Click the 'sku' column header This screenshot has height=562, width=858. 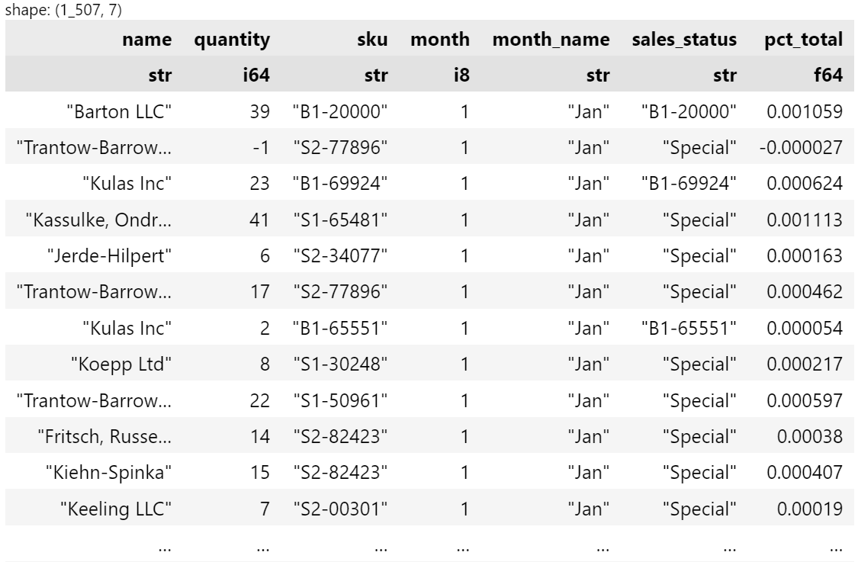373,40
